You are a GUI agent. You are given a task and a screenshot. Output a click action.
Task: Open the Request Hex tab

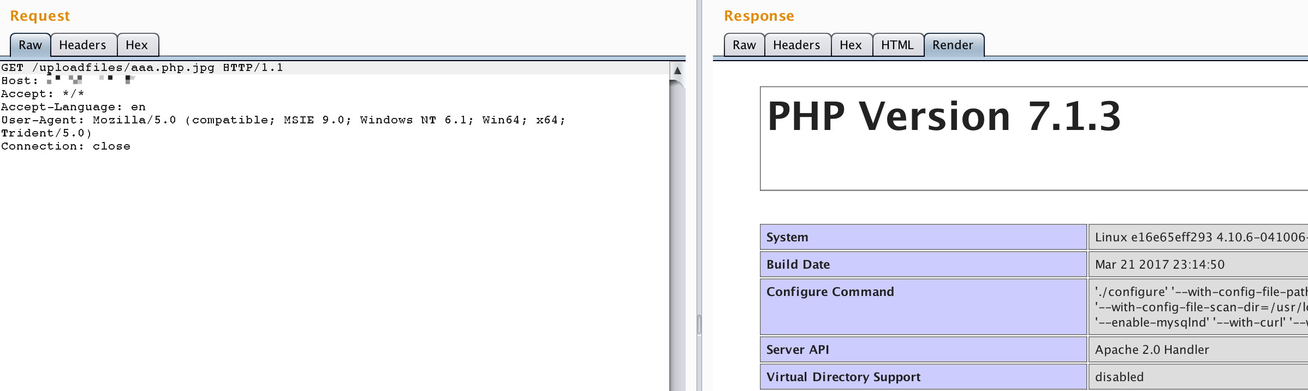[x=137, y=45]
